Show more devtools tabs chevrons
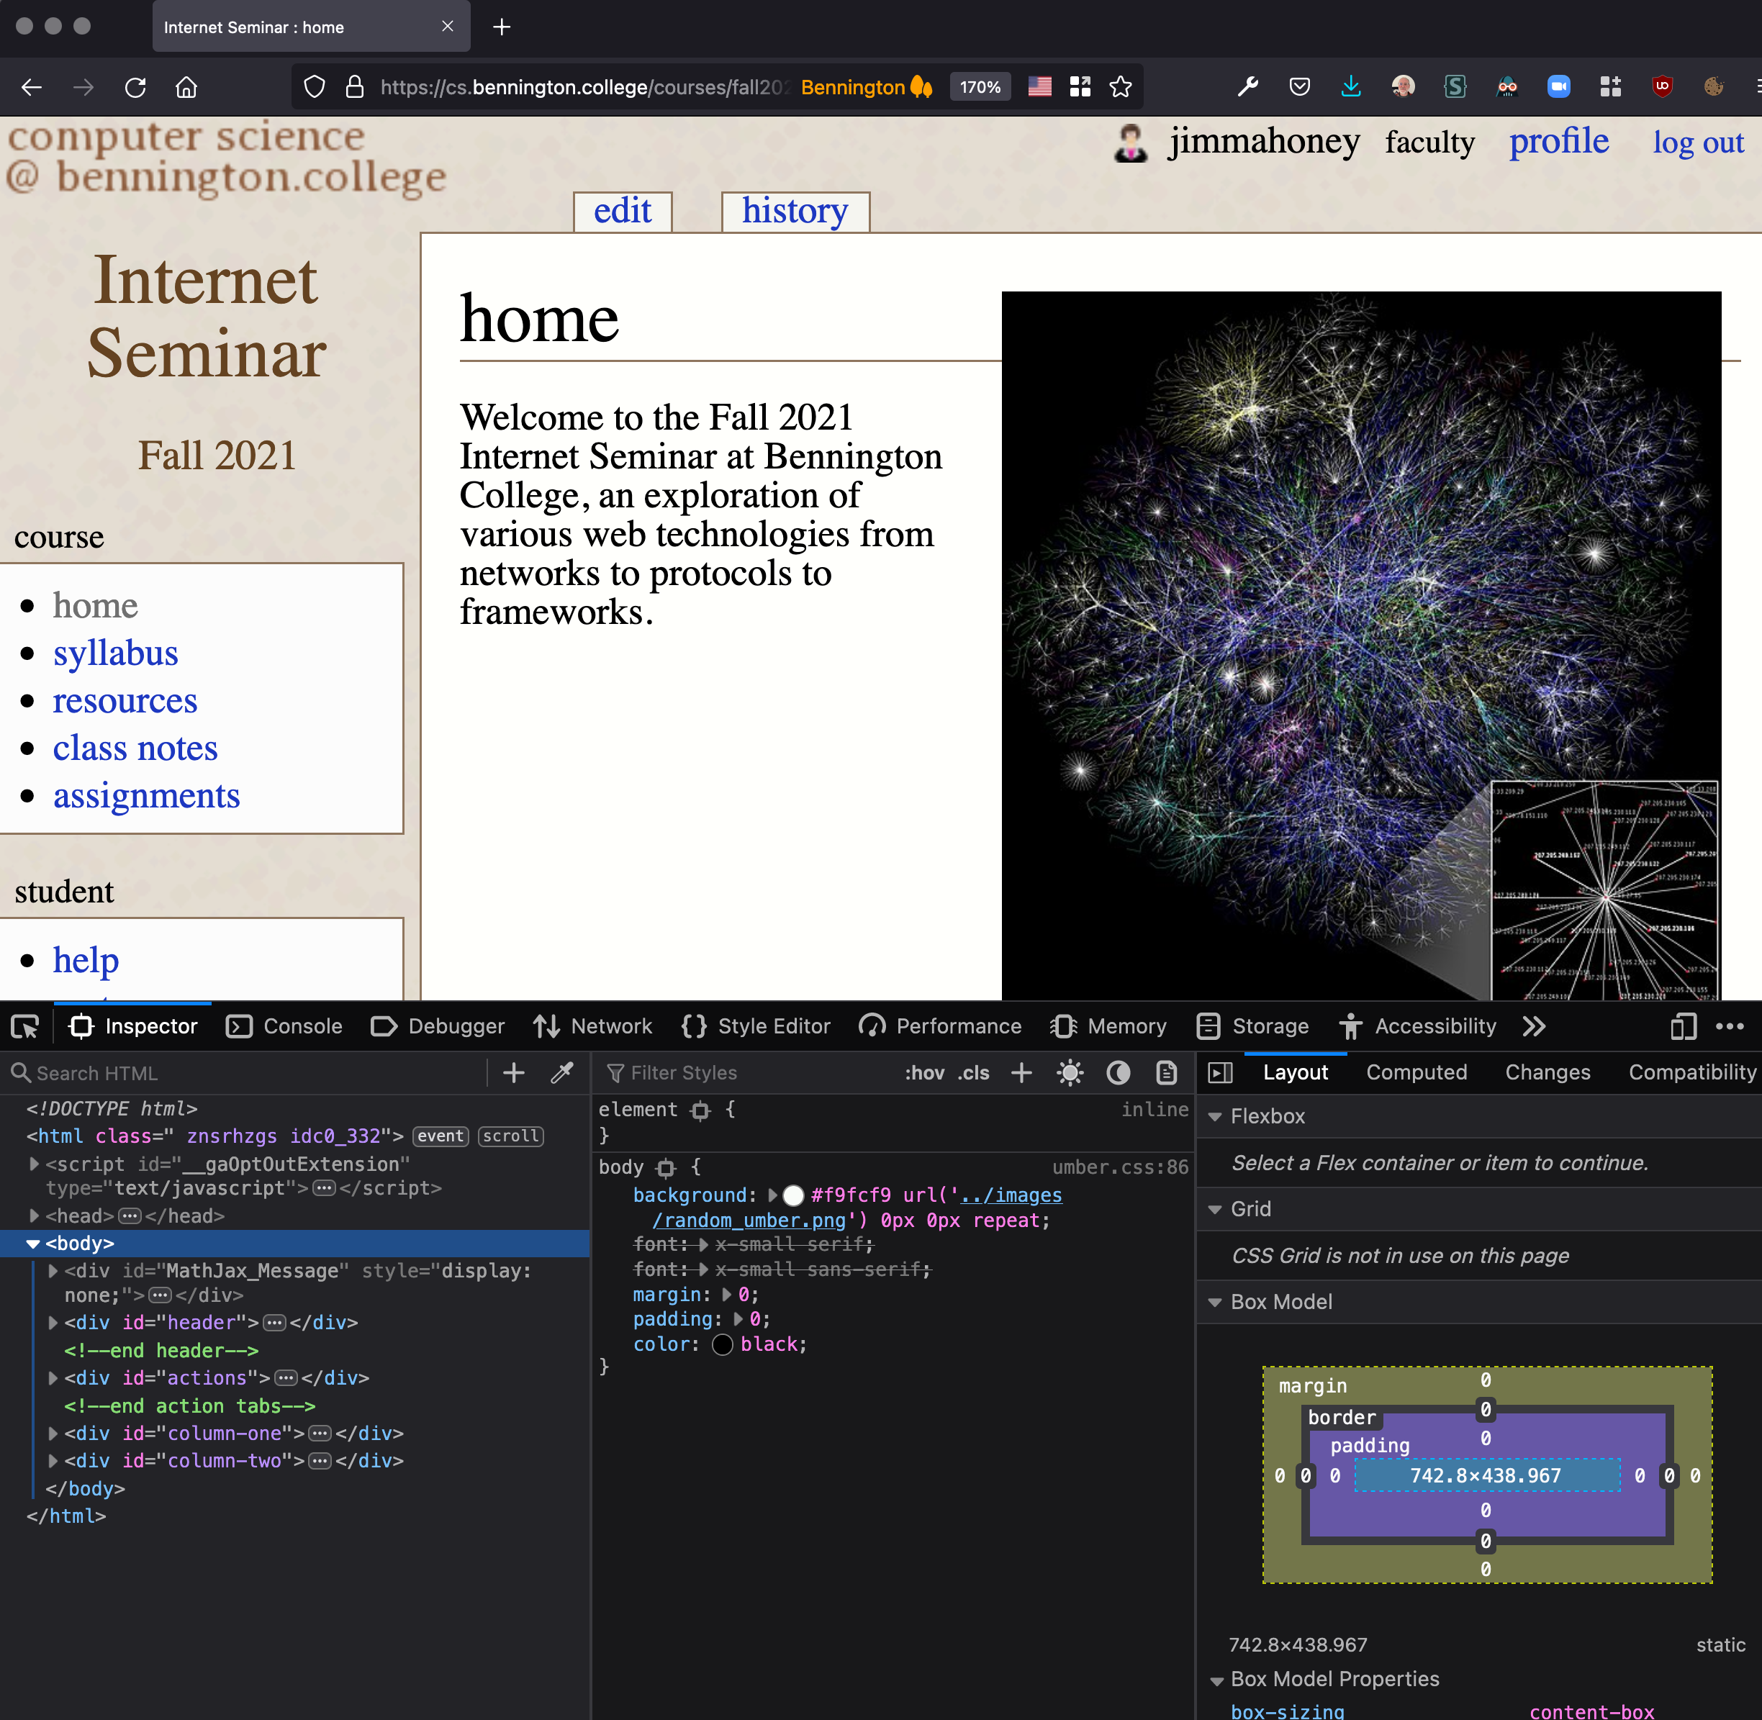 pos(1533,1026)
